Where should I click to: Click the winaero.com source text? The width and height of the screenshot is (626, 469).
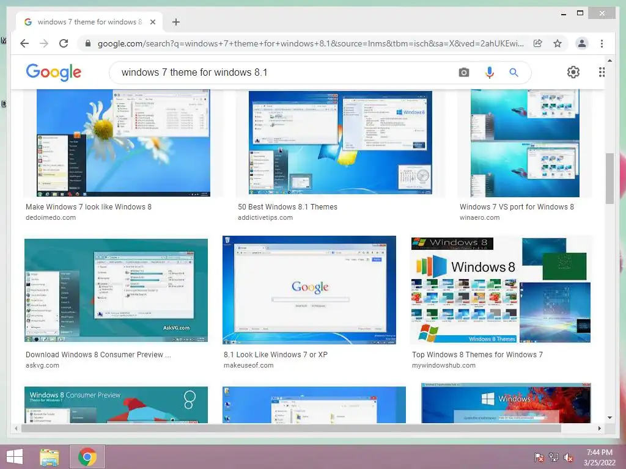coord(479,217)
